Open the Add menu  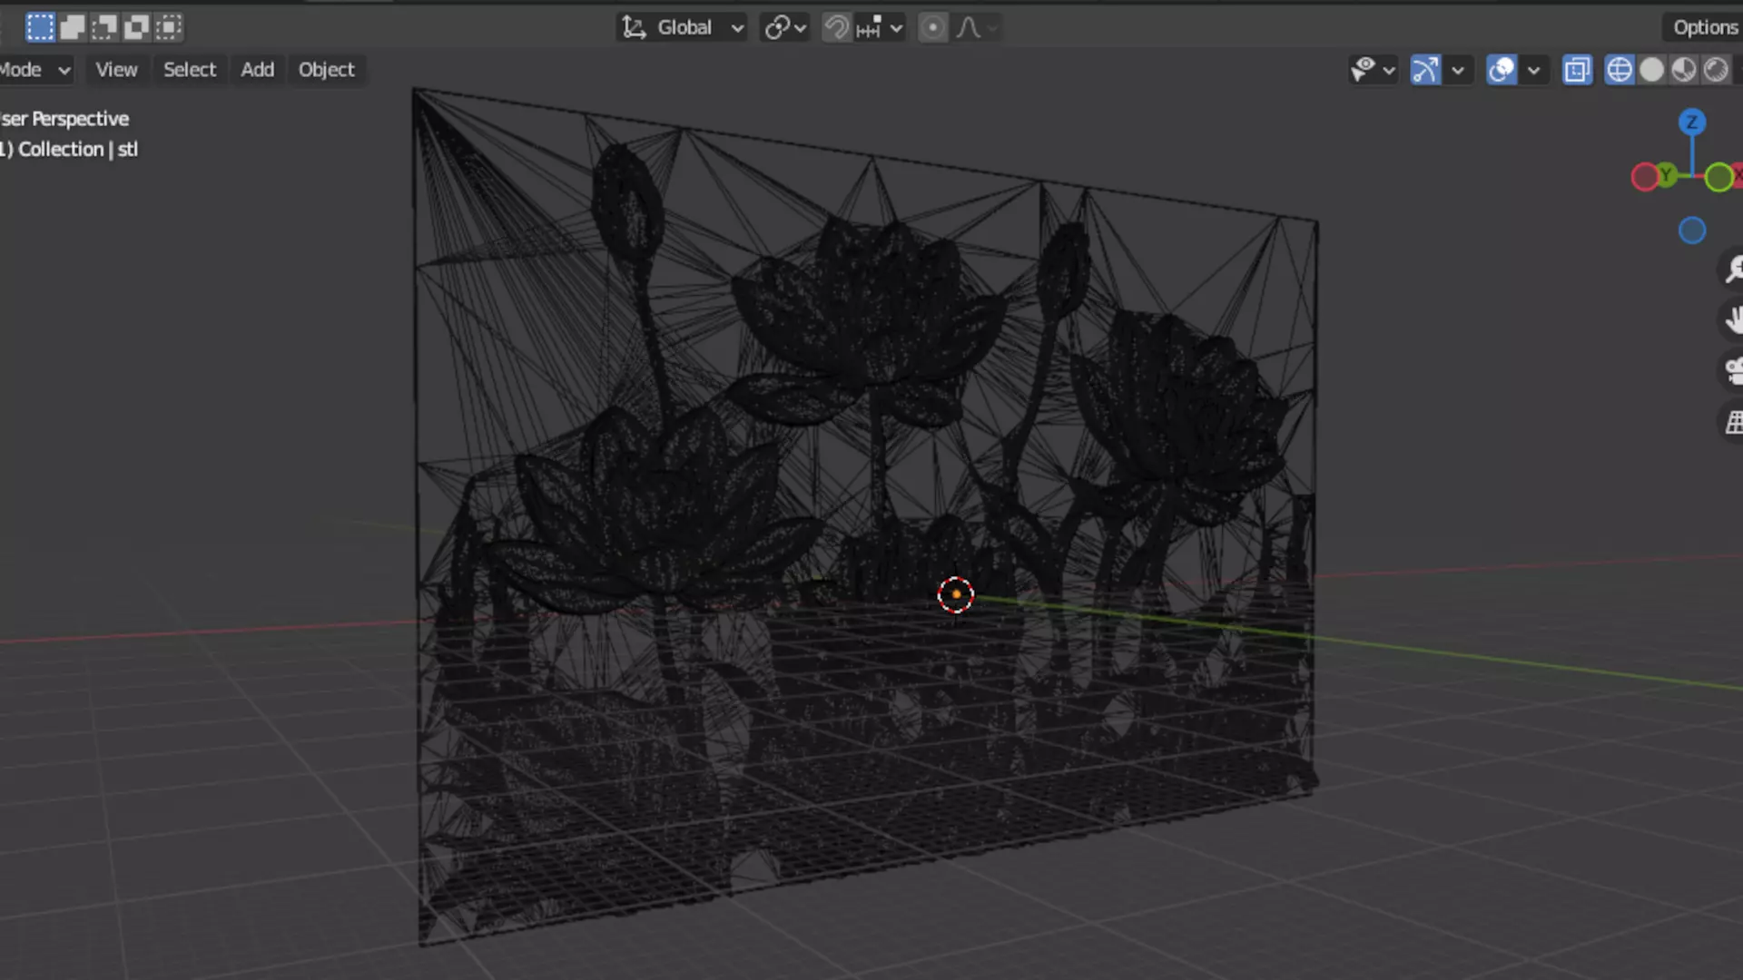click(x=257, y=70)
